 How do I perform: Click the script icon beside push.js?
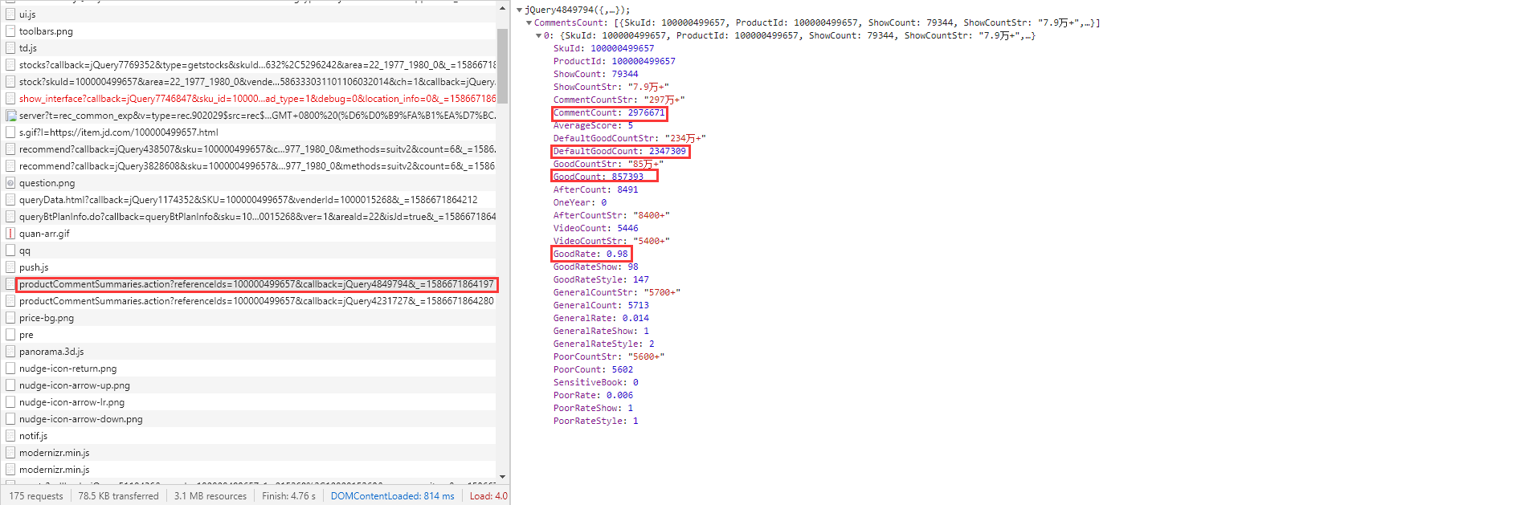pos(10,267)
